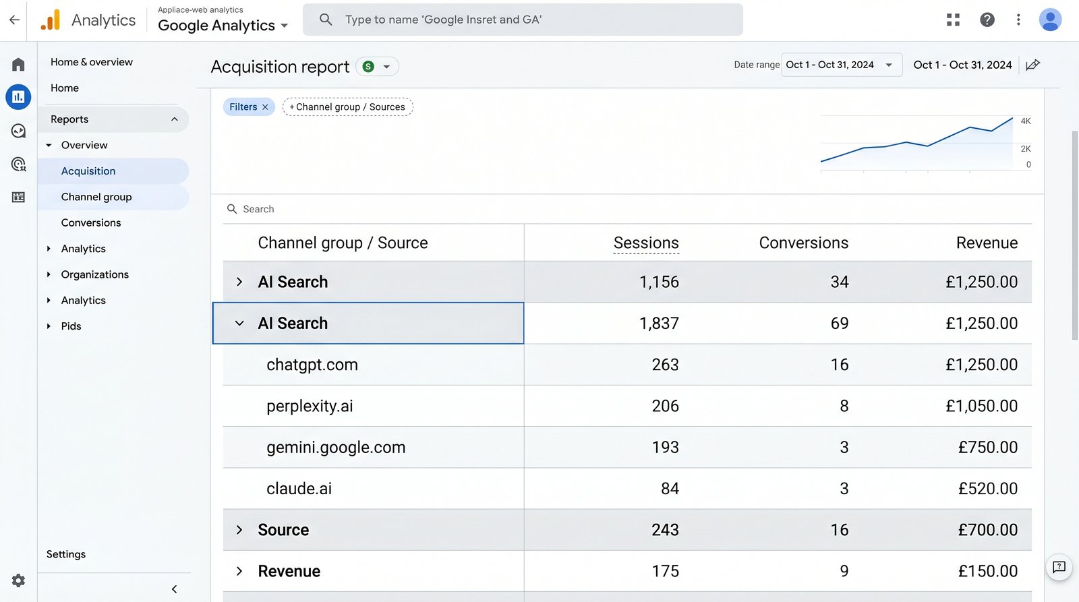Open the three-dot more options menu
The image size is (1079, 602).
(x=1018, y=20)
